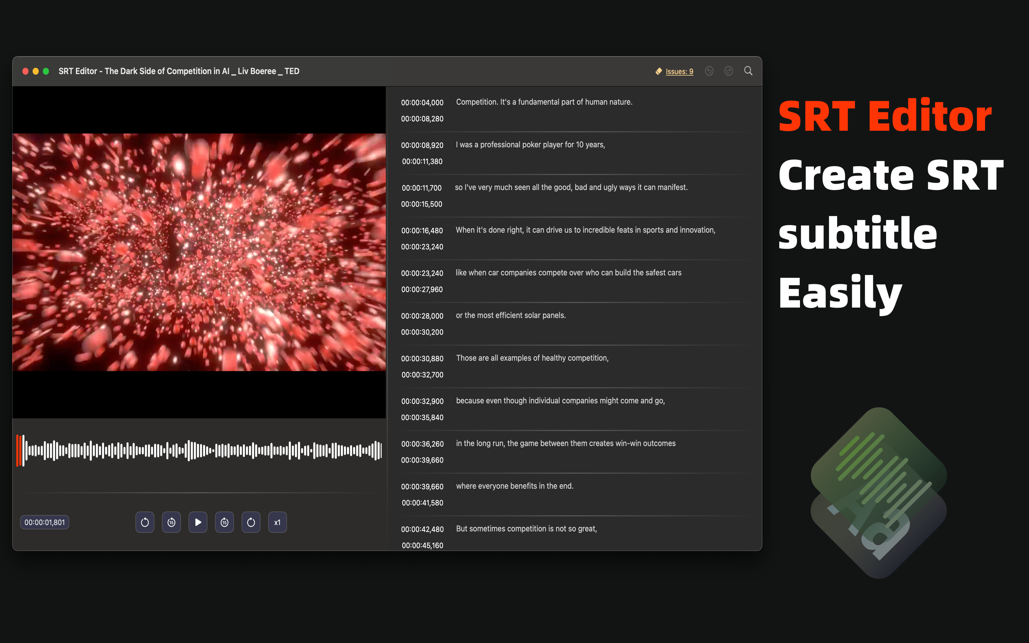
Task: Select subtitle "I was a professional poker player"
Action: pos(531,145)
